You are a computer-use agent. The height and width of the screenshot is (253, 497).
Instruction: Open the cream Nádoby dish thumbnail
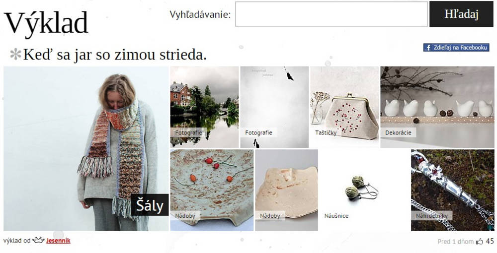287,190
